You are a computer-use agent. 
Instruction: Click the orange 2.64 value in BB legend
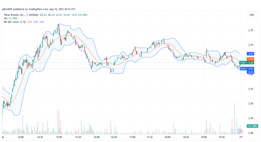[29, 22]
